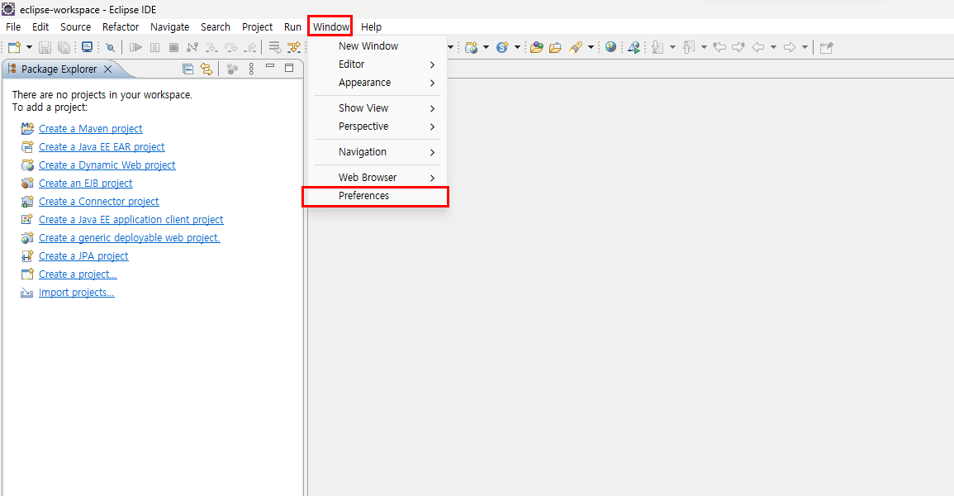Click the Disconnect debug icon
The width and height of the screenshot is (954, 496).
[x=192, y=47]
